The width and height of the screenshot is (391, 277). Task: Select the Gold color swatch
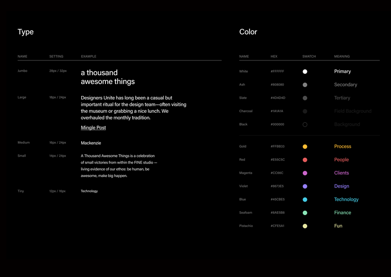pyautogui.click(x=305, y=146)
